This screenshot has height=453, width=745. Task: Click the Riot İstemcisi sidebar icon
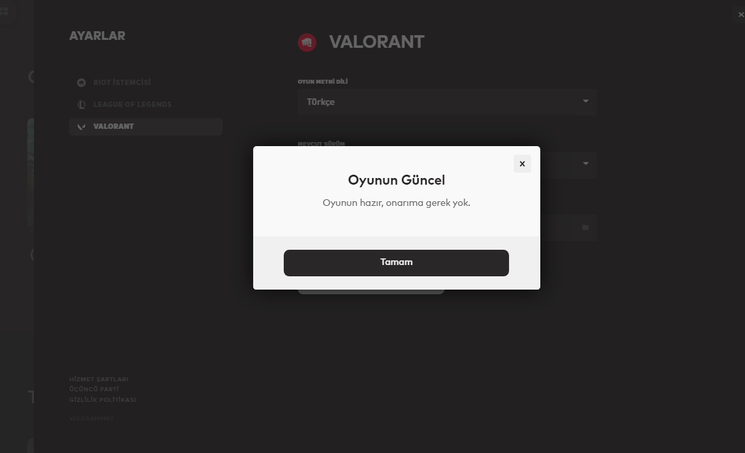(81, 82)
